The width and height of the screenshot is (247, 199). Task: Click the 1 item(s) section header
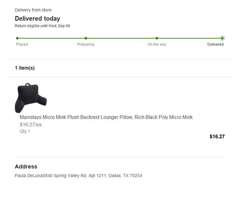pyautogui.click(x=25, y=68)
